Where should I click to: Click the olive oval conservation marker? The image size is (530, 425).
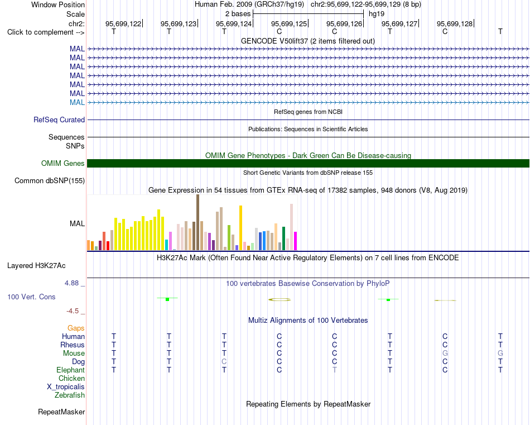[280, 299]
